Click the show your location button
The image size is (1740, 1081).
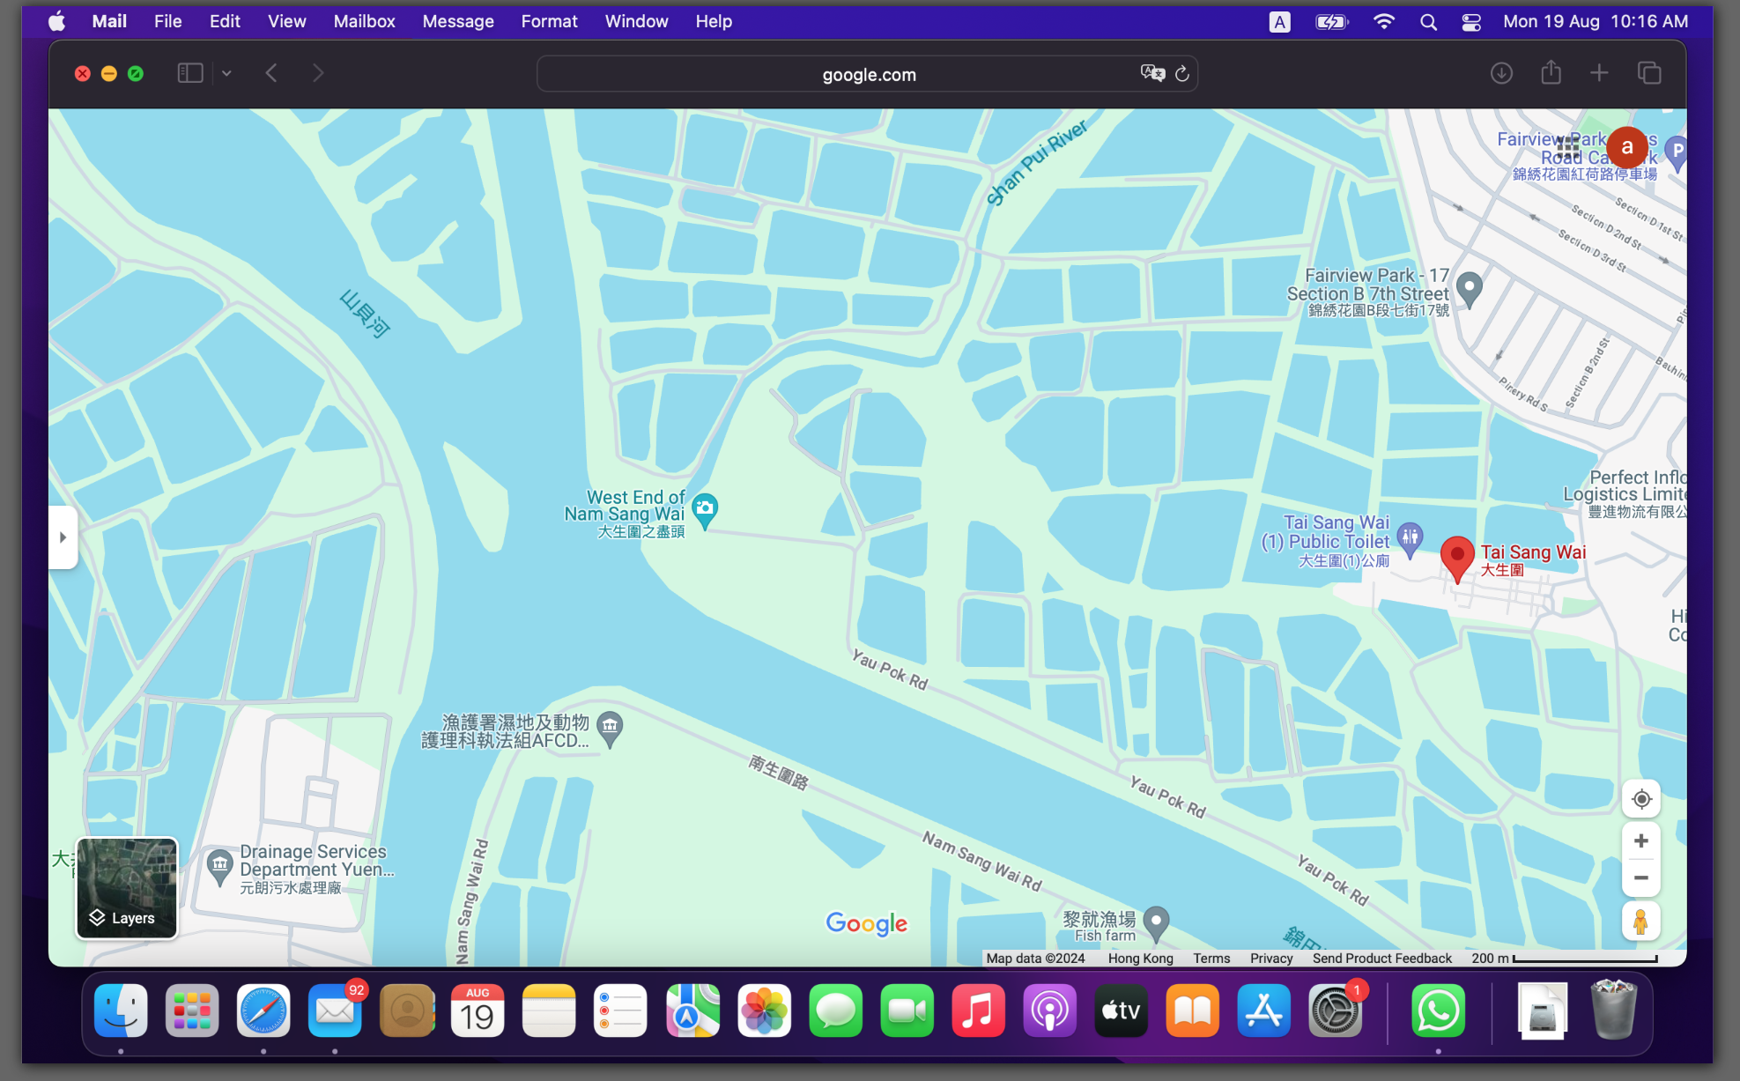pos(1640,799)
